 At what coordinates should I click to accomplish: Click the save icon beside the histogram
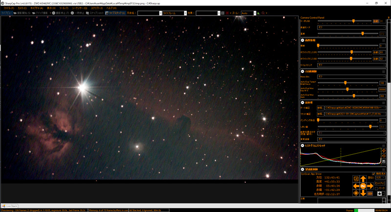384,162
